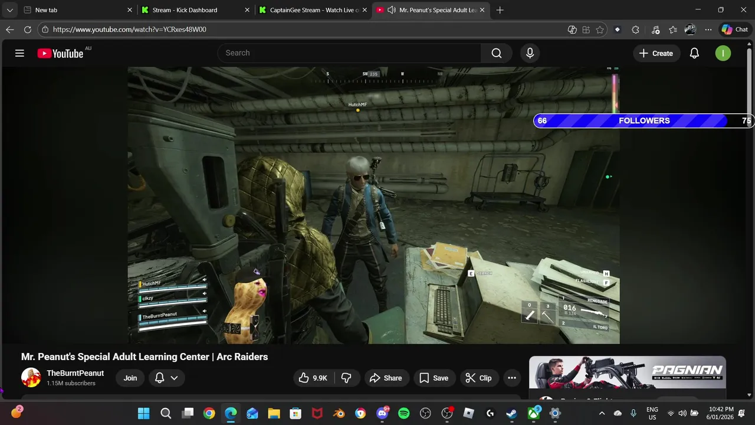View site information lock icon
Screen dimensions: 755x425
pos(45,30)
